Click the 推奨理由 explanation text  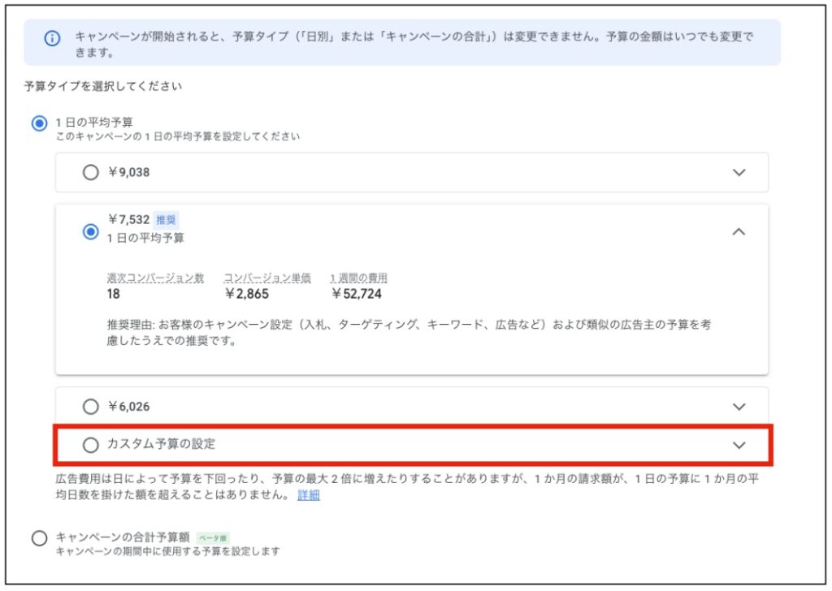tap(406, 333)
